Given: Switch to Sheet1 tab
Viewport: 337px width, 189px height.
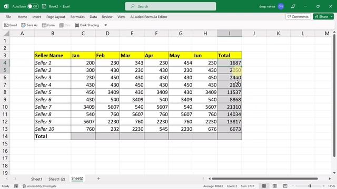Looking at the screenshot, I should [36, 178].
